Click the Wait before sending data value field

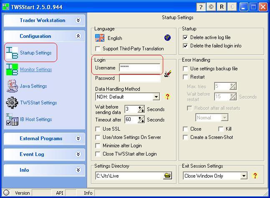click(x=131, y=109)
